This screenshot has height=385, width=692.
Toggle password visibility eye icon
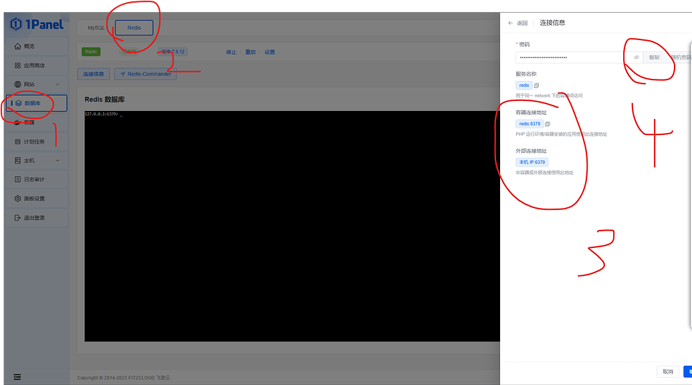pyautogui.click(x=637, y=57)
